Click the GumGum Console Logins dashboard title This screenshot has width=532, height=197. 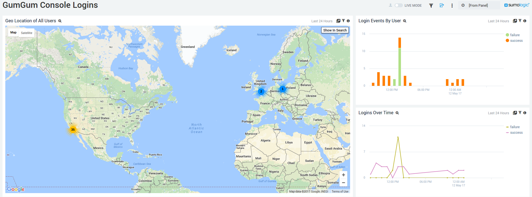coord(50,5)
